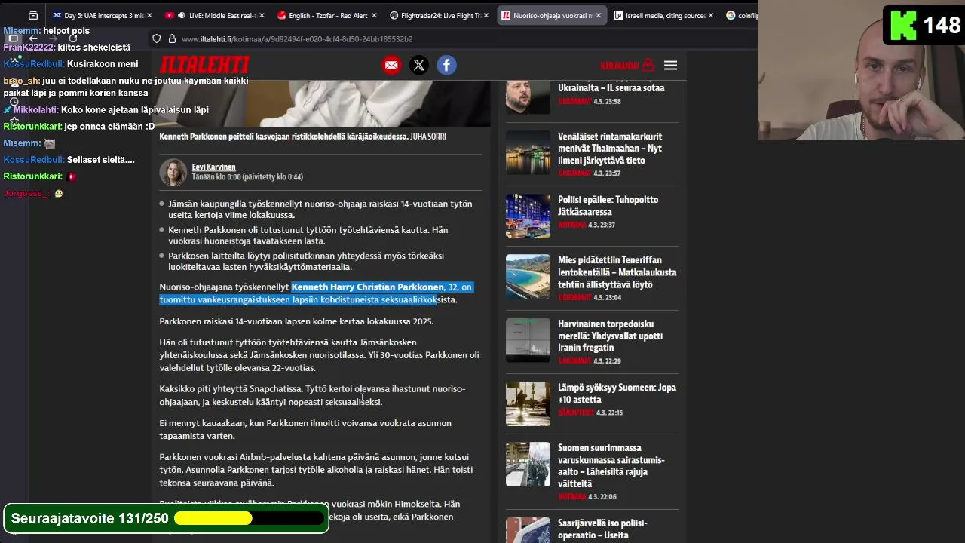Click the photo caption 'JUHA SORRI' credit
This screenshot has width=965, height=543.
click(x=427, y=137)
